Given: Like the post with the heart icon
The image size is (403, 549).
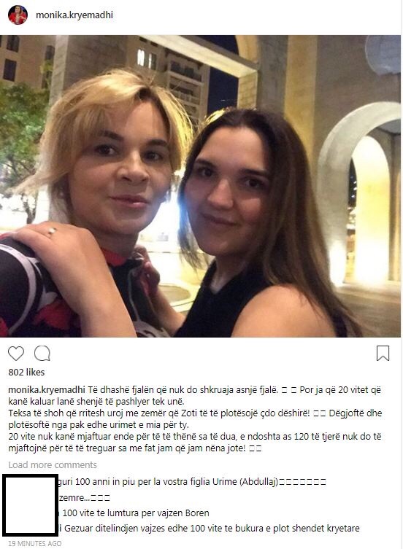Looking at the screenshot, I should (16, 354).
